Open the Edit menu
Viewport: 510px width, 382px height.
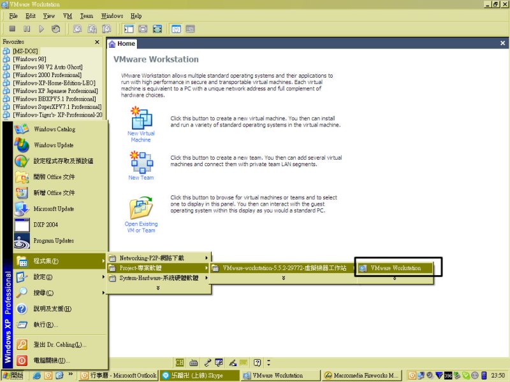point(30,15)
